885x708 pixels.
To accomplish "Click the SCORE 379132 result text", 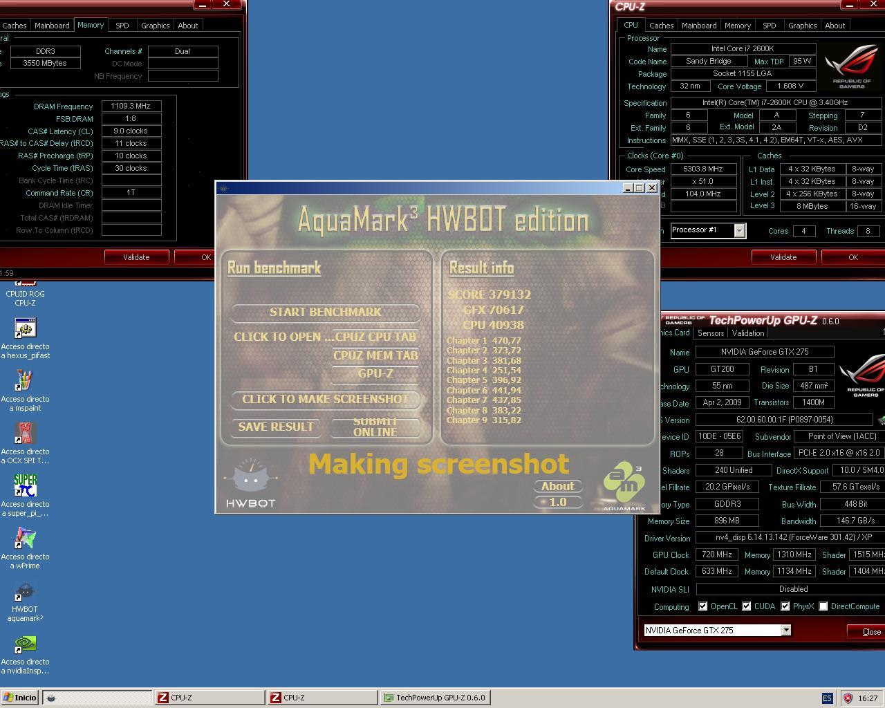I will pos(490,295).
